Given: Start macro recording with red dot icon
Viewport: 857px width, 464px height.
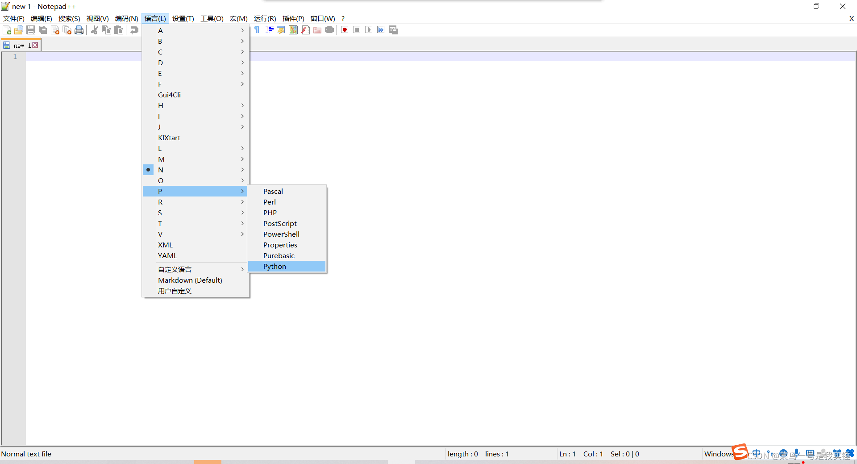Looking at the screenshot, I should 345,30.
